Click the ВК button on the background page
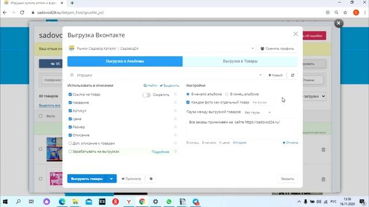Screen dimensions: 369x207 click(x=51, y=64)
